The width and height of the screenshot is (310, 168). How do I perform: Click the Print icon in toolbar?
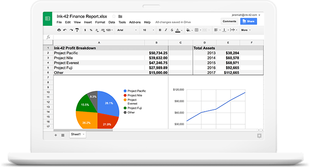pyautogui.click(x=59, y=30)
